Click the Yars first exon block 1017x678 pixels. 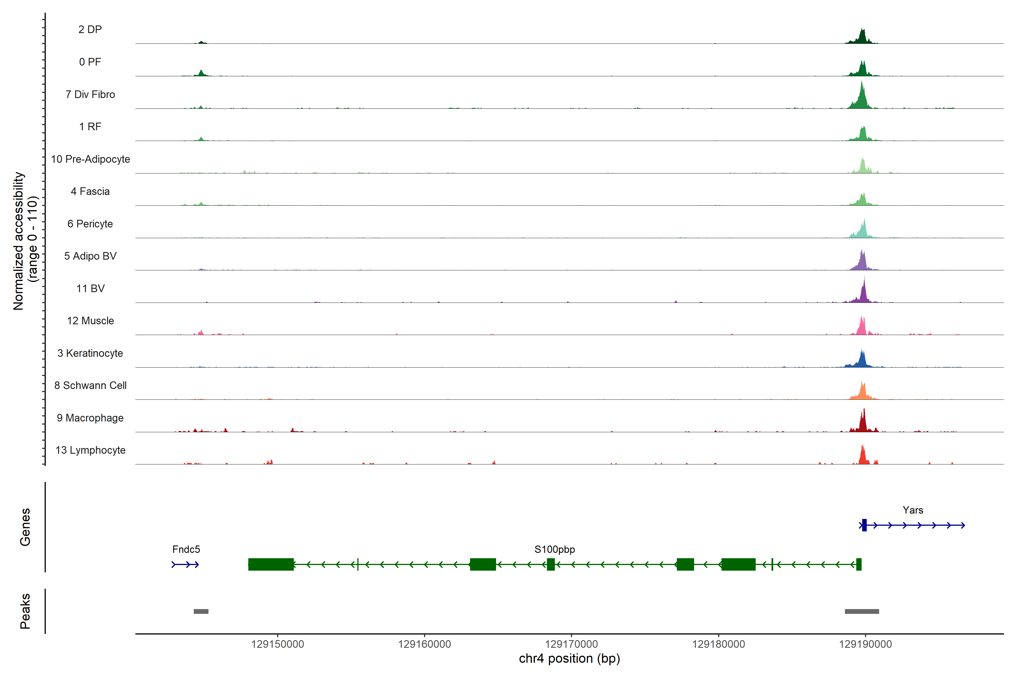click(864, 525)
